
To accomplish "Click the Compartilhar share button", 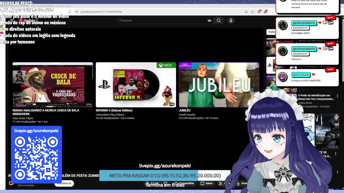I will coord(184,183).
